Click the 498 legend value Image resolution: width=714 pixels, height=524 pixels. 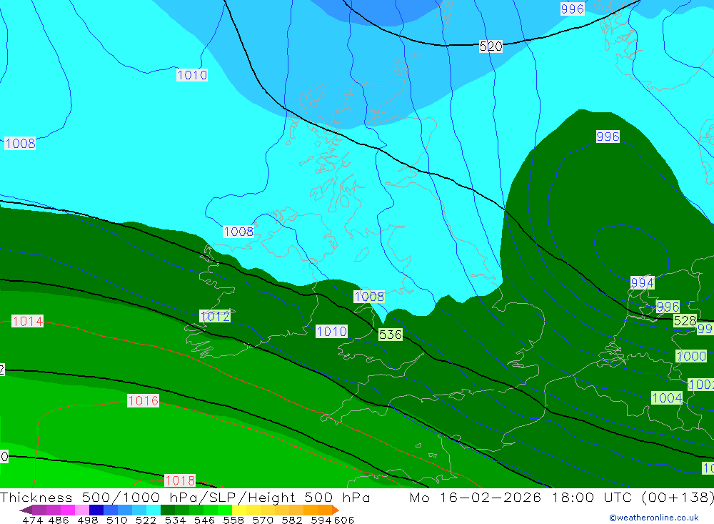(86, 520)
